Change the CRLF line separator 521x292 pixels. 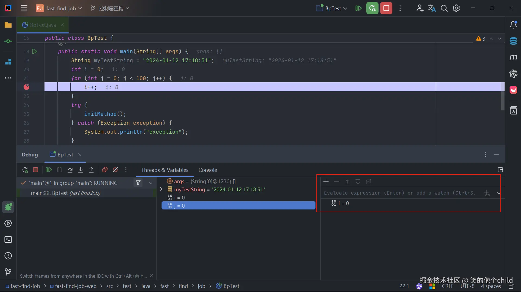pyautogui.click(x=448, y=286)
